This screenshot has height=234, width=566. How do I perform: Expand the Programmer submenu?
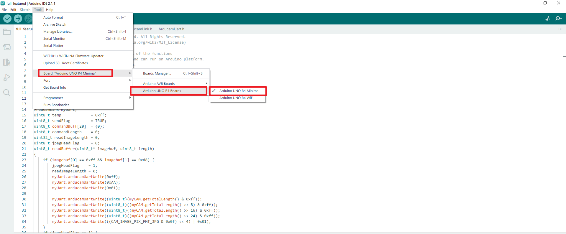pos(83,98)
